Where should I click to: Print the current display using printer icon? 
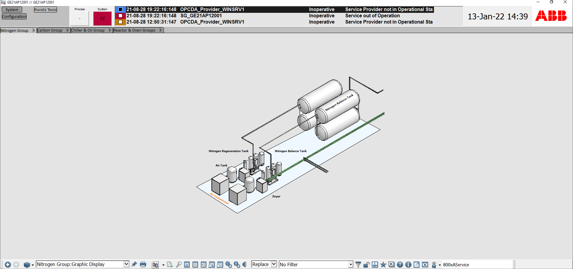143,265
